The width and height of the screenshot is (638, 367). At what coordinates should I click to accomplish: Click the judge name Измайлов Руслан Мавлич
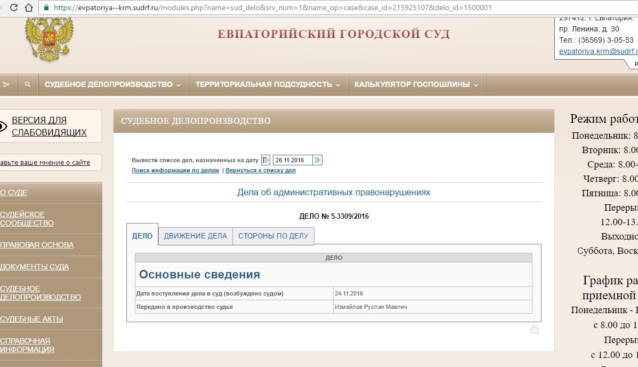point(370,307)
